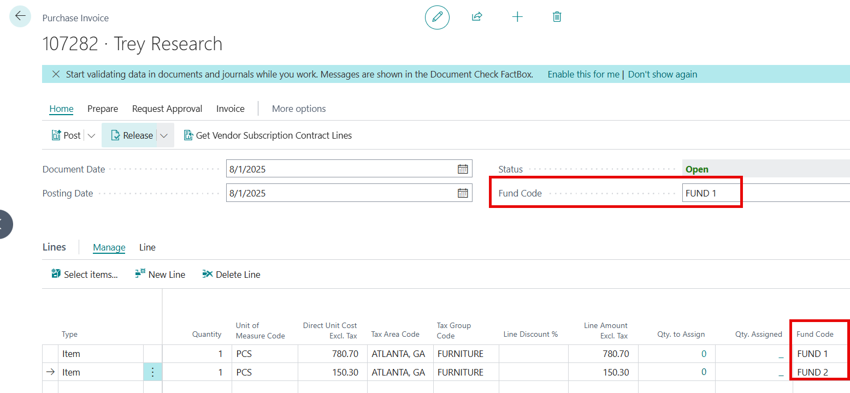Click the trash delete icon
This screenshot has width=850, height=393.
pyautogui.click(x=557, y=17)
